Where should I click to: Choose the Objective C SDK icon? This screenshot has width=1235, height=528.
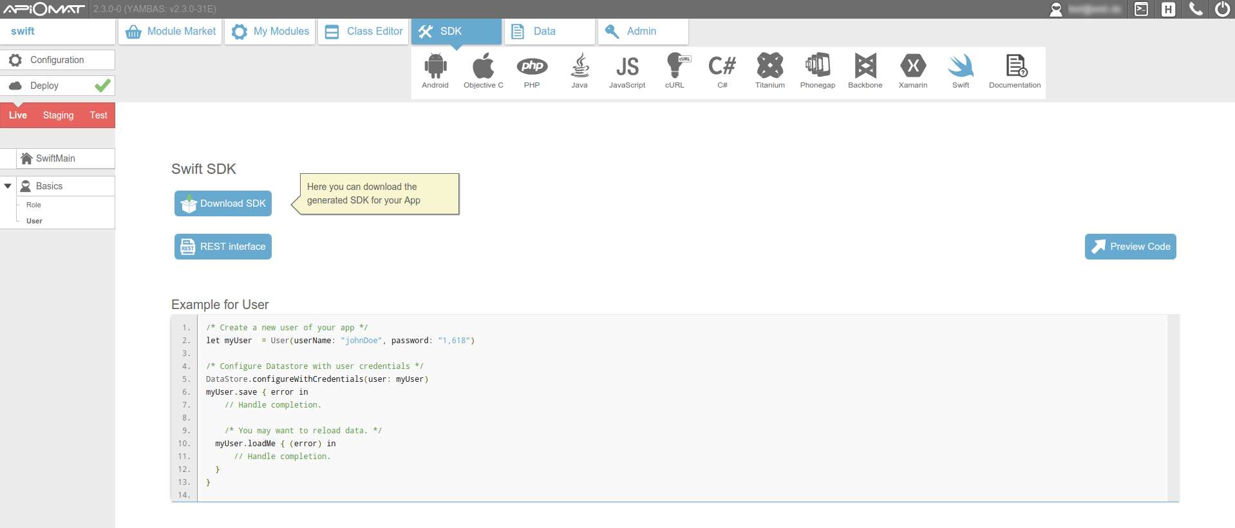483,71
